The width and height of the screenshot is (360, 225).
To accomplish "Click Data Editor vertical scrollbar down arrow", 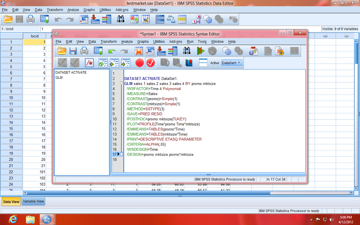I will pyautogui.click(x=356, y=188).
